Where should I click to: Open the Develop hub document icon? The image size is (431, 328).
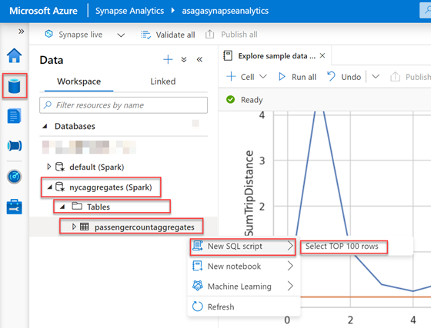(15, 116)
